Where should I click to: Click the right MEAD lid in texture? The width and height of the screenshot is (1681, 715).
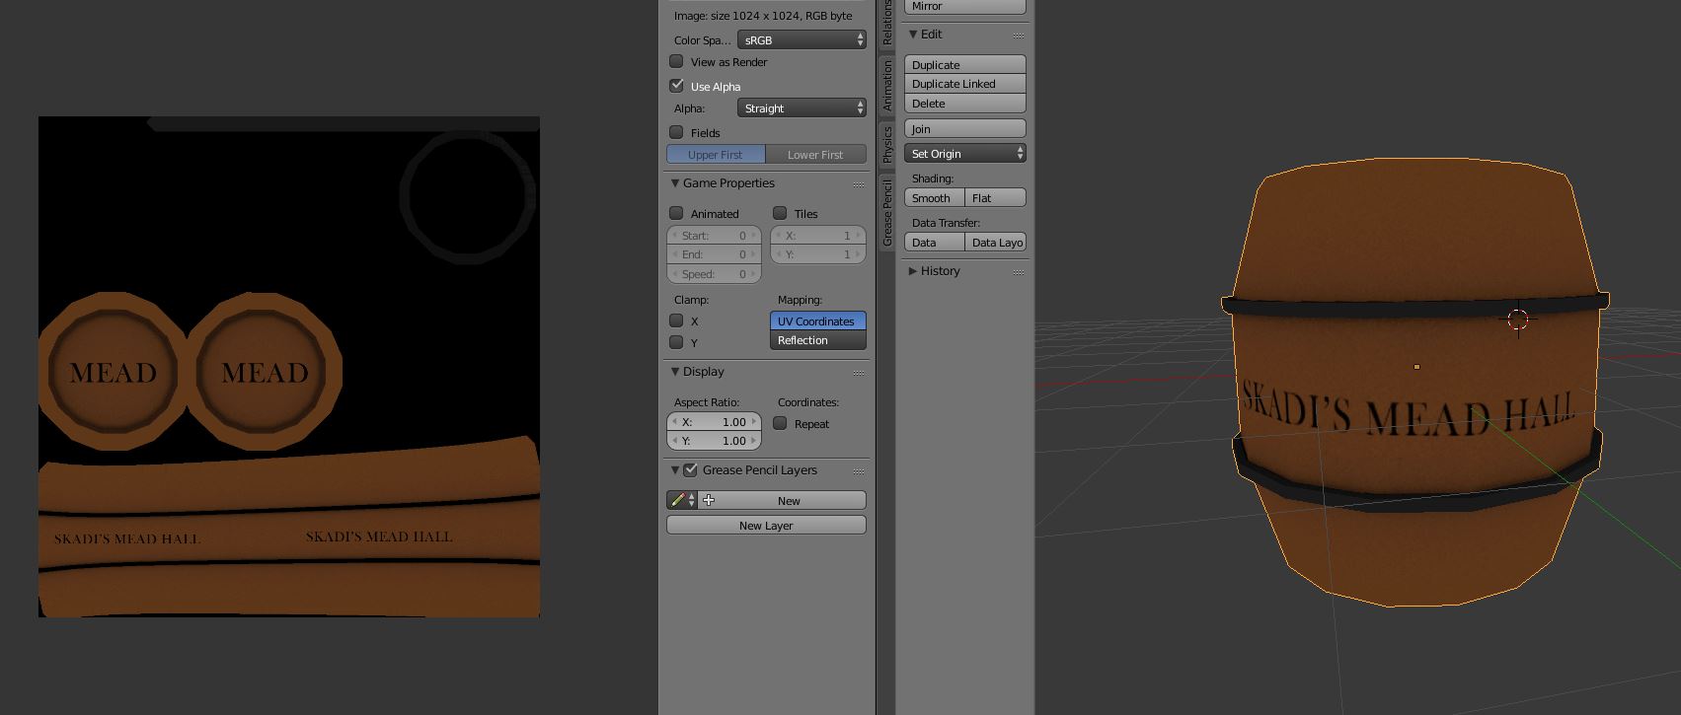click(x=265, y=372)
